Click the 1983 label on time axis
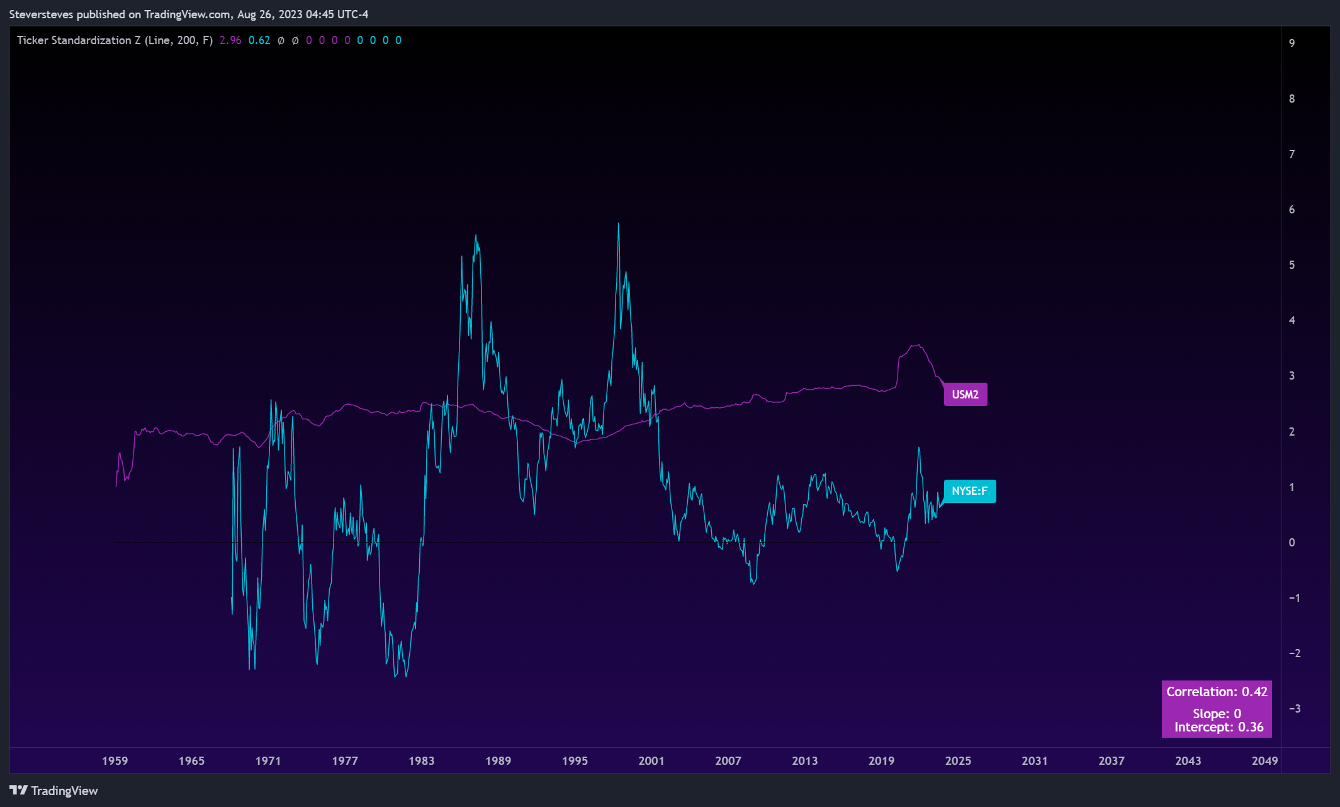1340x807 pixels. pos(422,760)
